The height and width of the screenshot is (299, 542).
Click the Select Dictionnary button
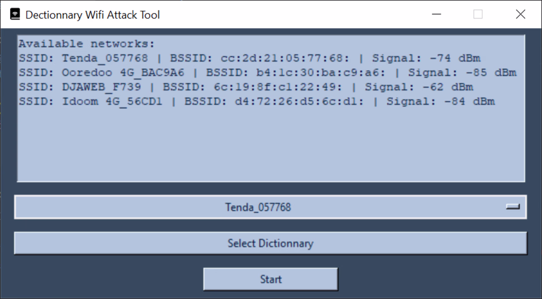(270, 243)
